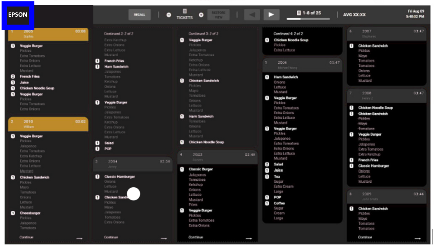Tap the "Classic Burger" item in ticket 2003
Screen dimensions: 438x249
click(x=201, y=169)
